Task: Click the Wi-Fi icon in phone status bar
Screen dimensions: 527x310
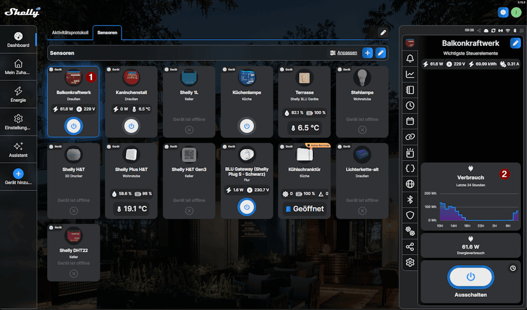Action: click(x=508, y=30)
